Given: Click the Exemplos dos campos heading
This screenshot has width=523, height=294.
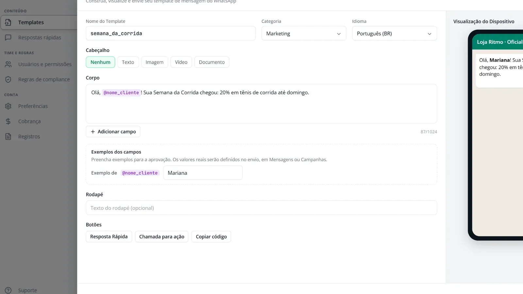Looking at the screenshot, I should [x=116, y=152].
